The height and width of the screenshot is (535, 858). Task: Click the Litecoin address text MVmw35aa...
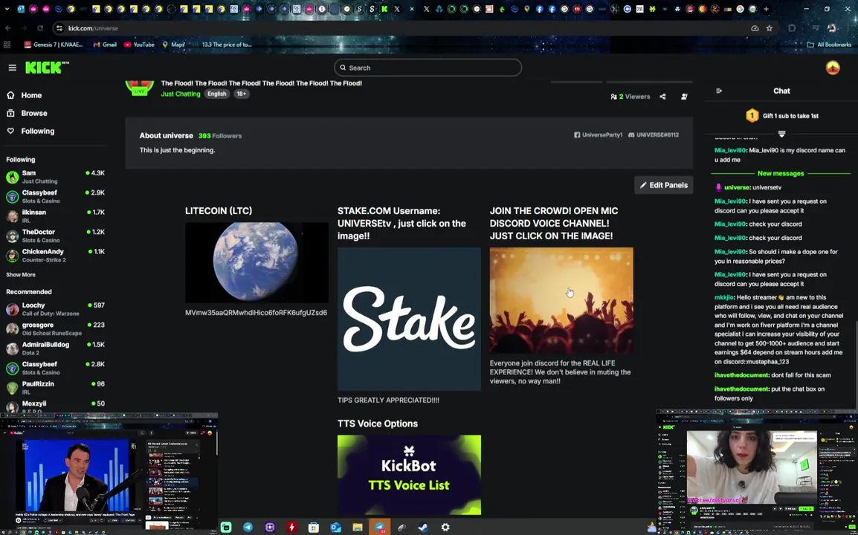[x=256, y=313]
